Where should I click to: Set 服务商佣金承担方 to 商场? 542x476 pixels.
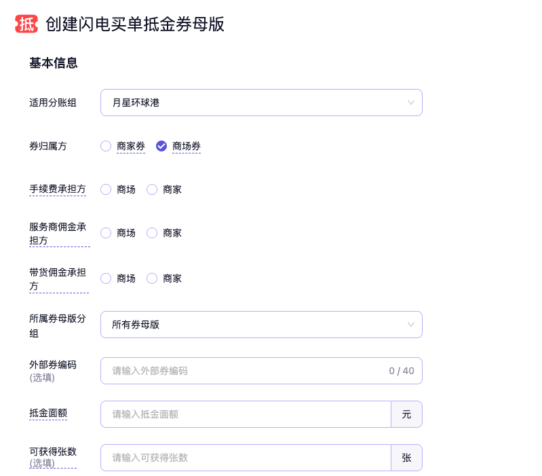click(x=106, y=233)
